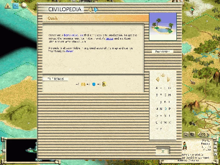Click the up arrow above the letter index
Image resolution: width=220 pixels, height=165 pixels.
pyautogui.click(x=163, y=75)
